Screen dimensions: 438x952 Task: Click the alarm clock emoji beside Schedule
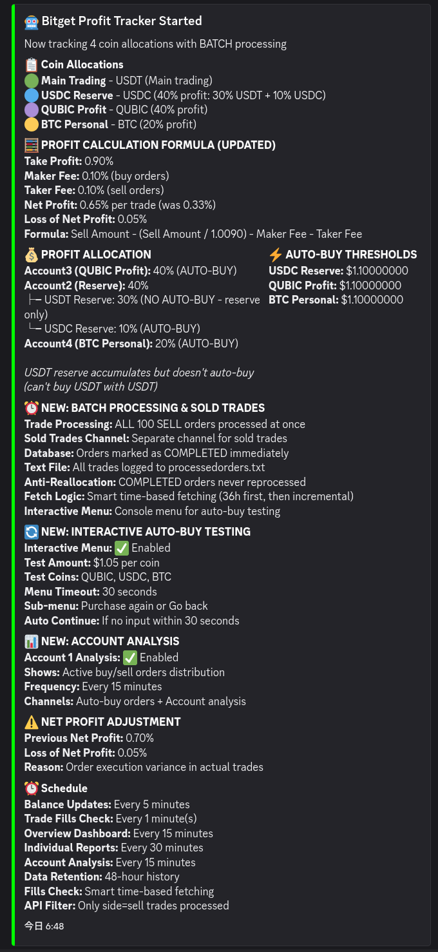(x=32, y=788)
